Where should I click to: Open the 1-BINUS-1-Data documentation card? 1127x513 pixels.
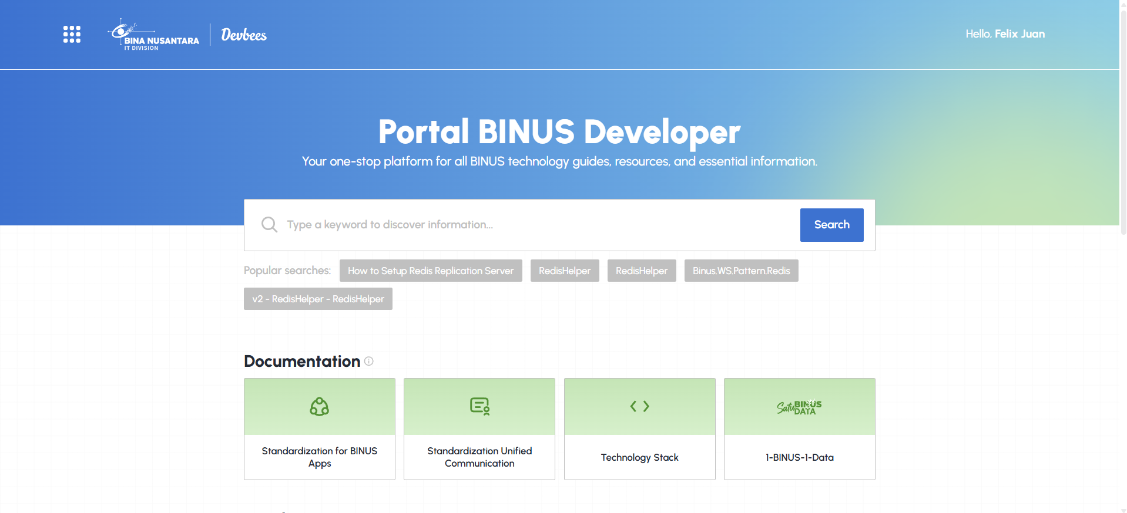click(x=800, y=429)
